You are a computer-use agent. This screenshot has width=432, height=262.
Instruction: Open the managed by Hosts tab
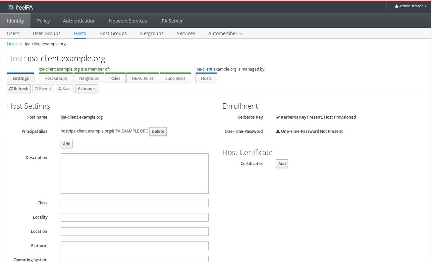(x=206, y=78)
